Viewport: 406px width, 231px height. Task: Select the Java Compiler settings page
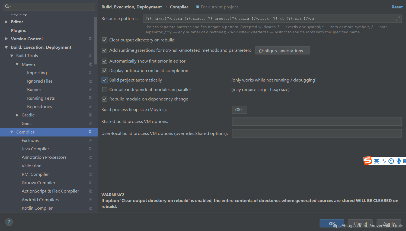[x=35, y=149]
